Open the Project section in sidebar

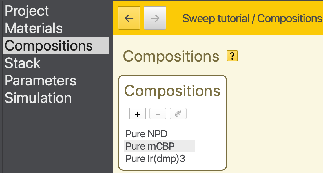(x=27, y=11)
